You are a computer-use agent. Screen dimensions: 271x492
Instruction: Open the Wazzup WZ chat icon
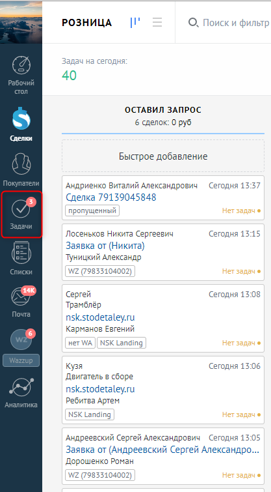click(x=21, y=340)
